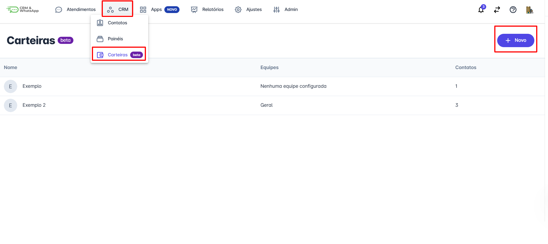Open the Apps menu
Screen dimensions: 548x244
(x=156, y=9)
